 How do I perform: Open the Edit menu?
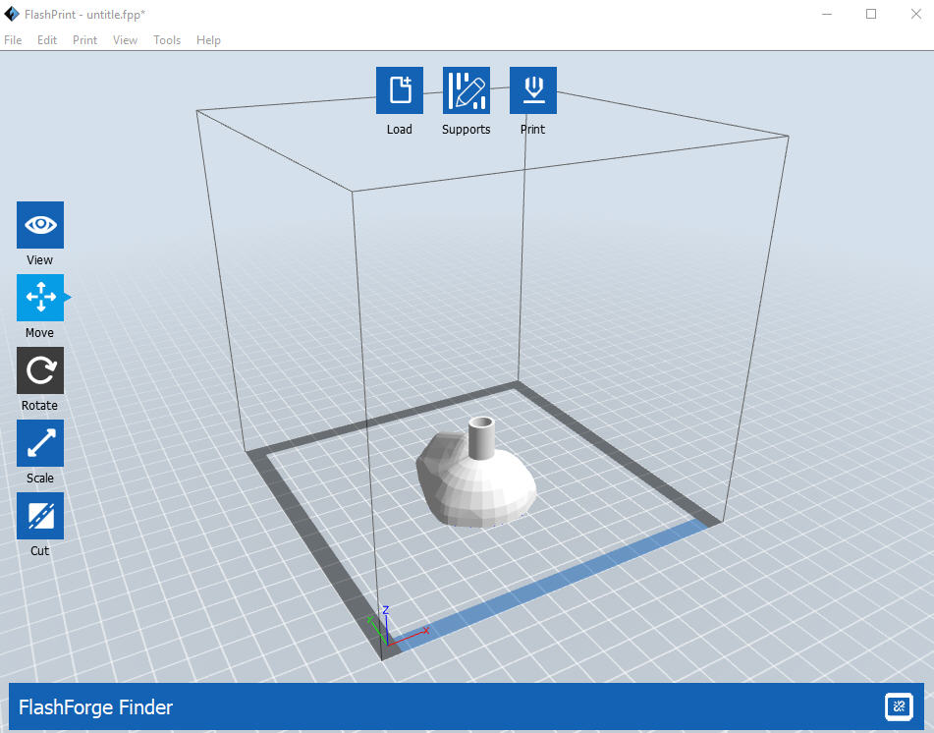[47, 40]
